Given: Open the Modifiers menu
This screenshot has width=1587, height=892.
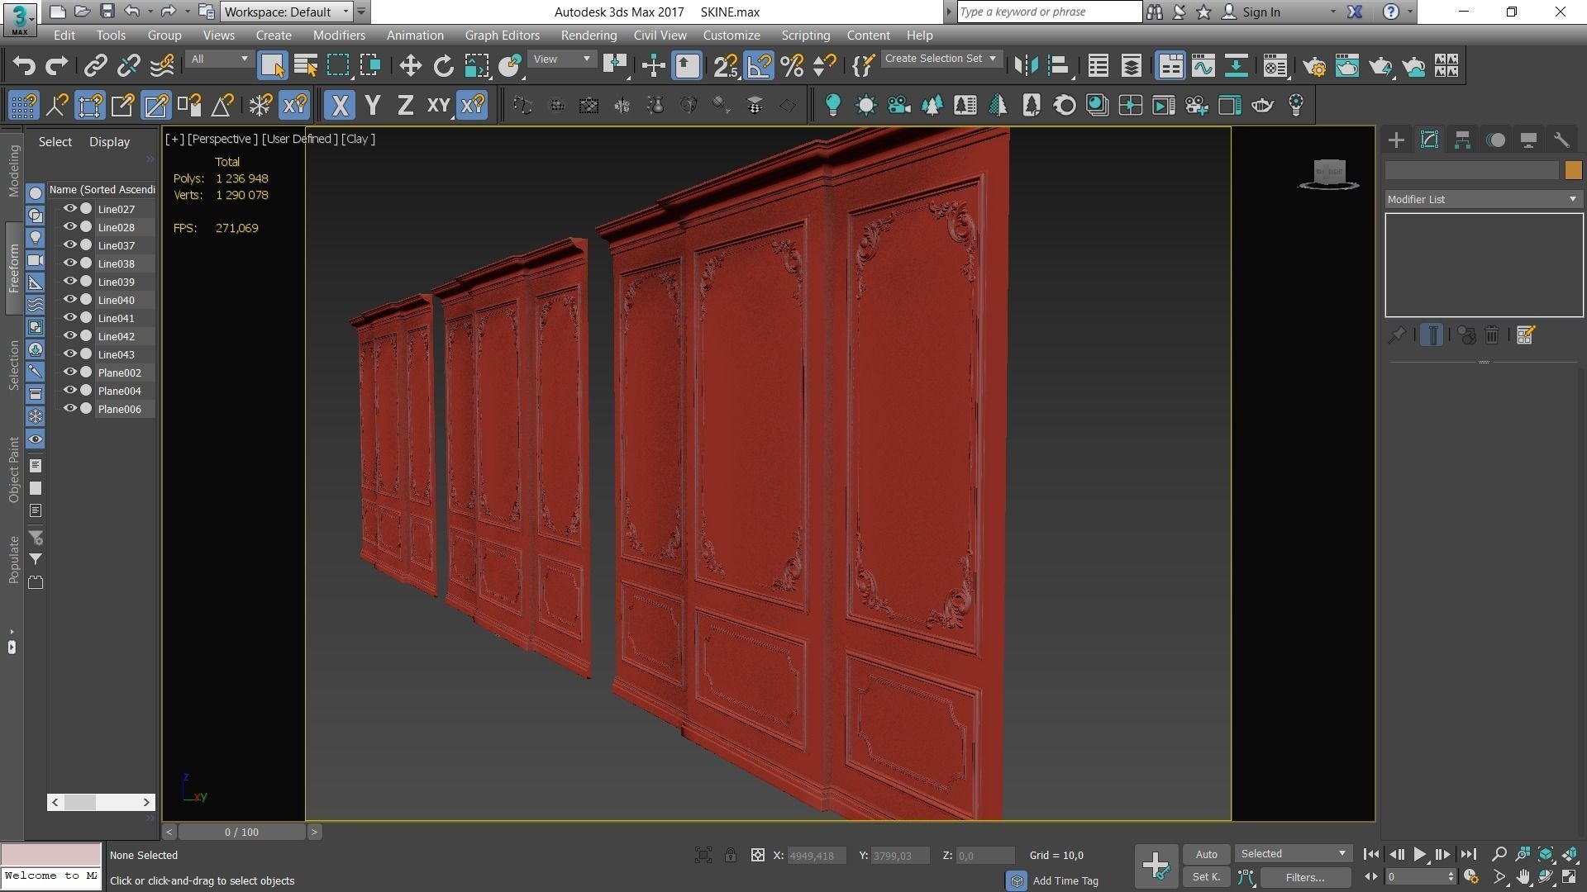Looking at the screenshot, I should (x=339, y=36).
